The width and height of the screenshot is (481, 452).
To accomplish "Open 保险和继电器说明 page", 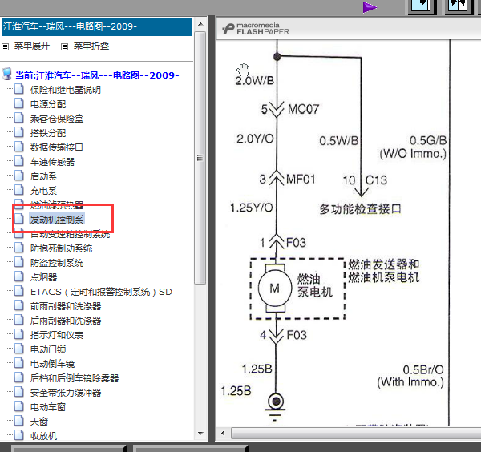I will [x=66, y=90].
